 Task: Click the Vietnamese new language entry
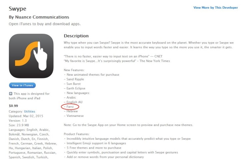point(74,116)
